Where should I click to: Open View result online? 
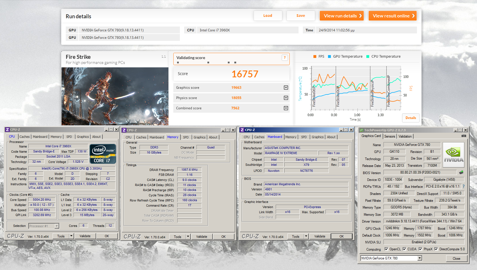pos(392,16)
